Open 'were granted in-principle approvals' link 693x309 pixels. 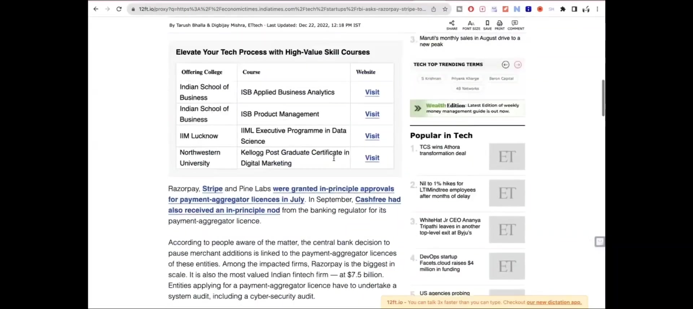(334, 189)
